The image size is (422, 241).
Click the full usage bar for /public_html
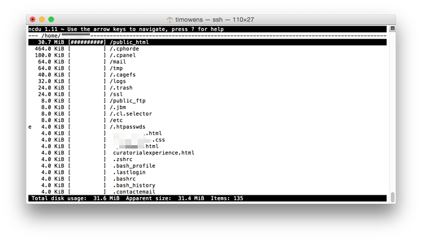[87, 42]
